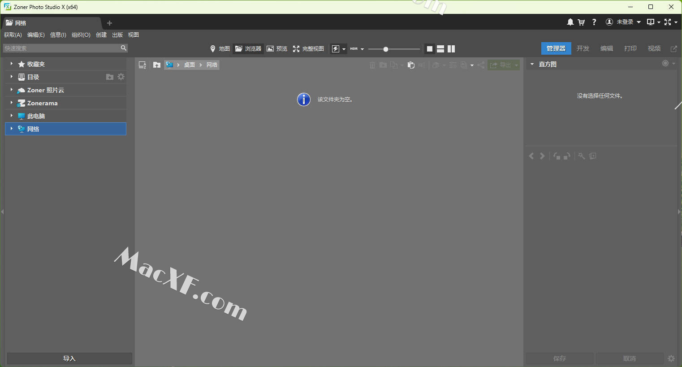Screen dimensions: 682x367
Task: Click the share icon in browser toolbar
Action: tap(481, 65)
